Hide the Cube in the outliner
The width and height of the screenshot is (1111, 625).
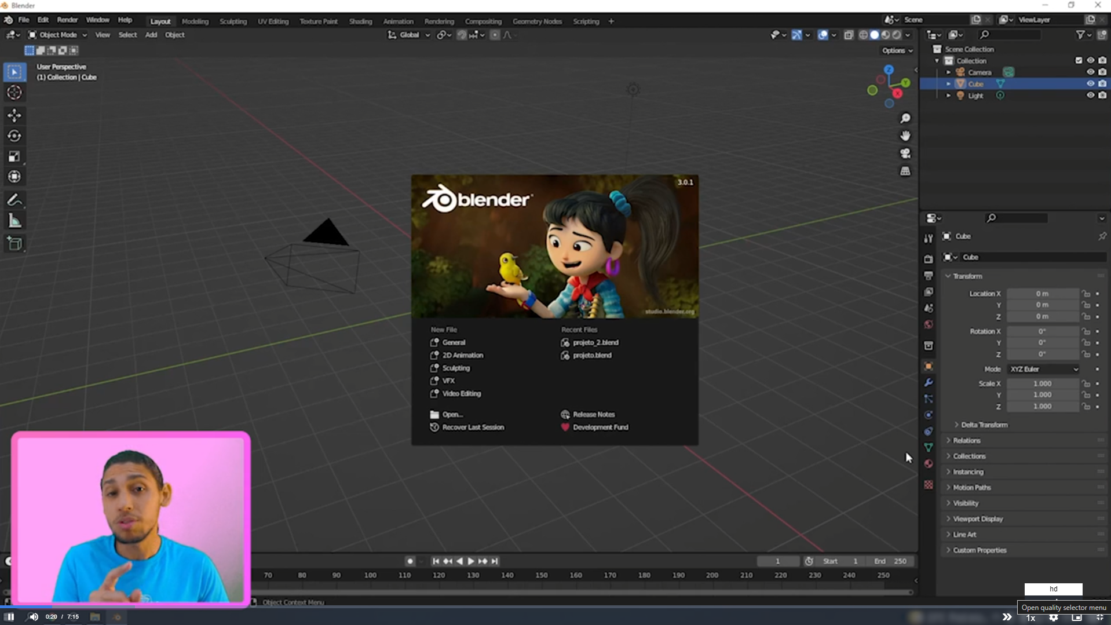click(1090, 84)
